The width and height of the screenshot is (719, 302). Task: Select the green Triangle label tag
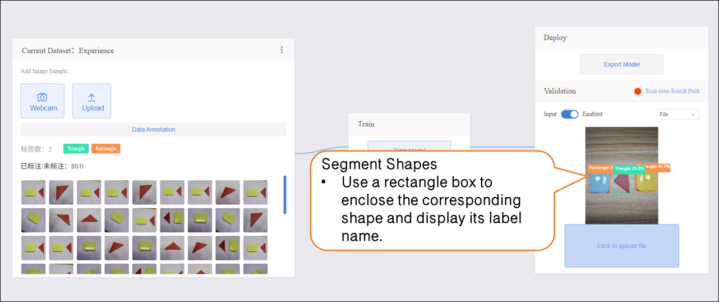[x=76, y=149]
